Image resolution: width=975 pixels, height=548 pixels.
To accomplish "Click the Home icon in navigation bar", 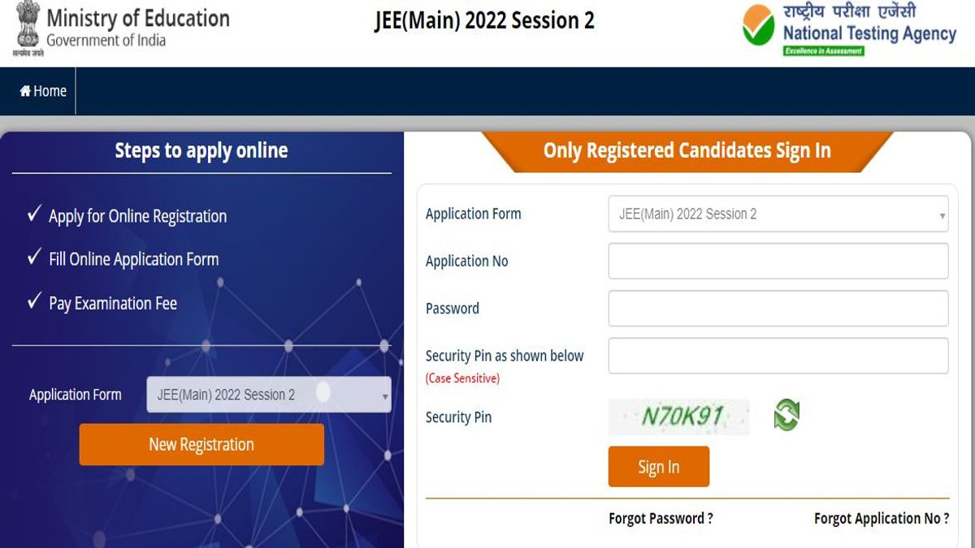I will (x=25, y=91).
